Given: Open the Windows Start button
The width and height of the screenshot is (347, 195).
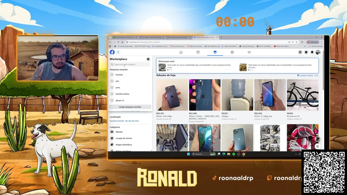Looking at the screenshot, I should coord(188,154).
